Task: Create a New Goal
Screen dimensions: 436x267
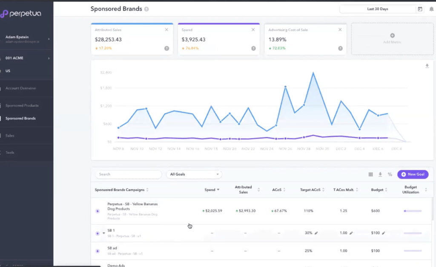Action: point(413,175)
